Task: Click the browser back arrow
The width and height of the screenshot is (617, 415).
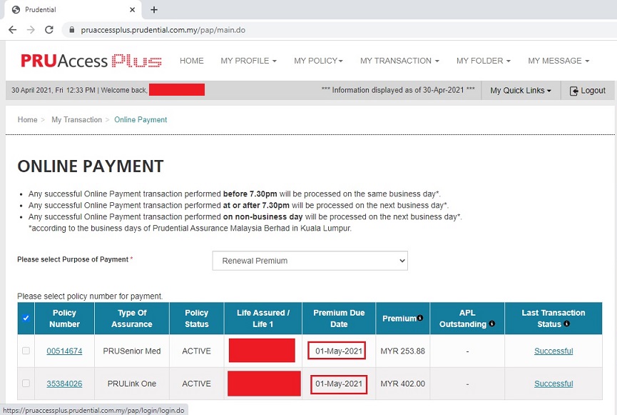Action: [x=12, y=30]
